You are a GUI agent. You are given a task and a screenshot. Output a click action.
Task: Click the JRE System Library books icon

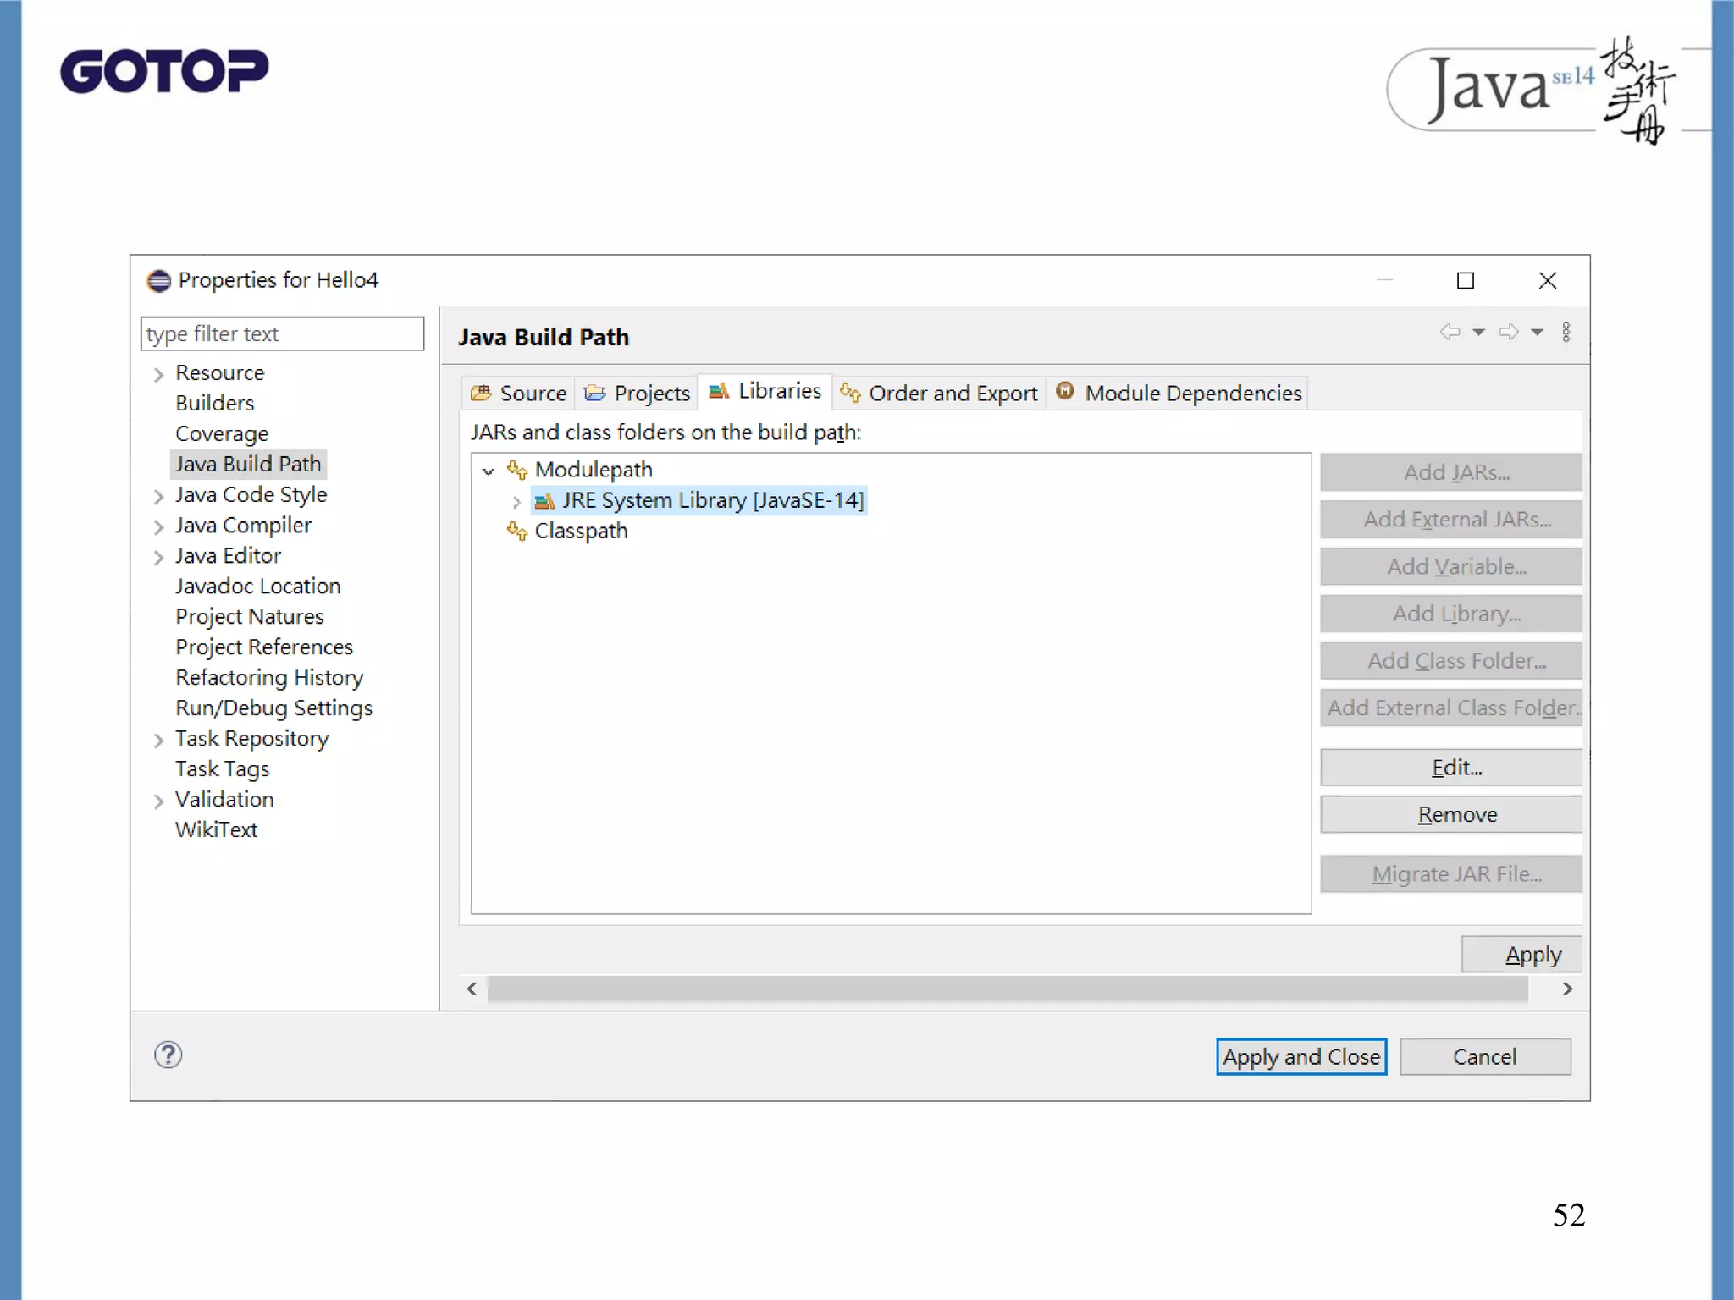544,501
